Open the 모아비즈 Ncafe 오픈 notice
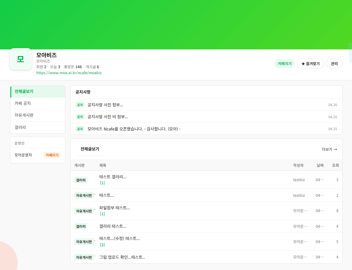Viewport: 352px width, 270px height. (x=134, y=129)
